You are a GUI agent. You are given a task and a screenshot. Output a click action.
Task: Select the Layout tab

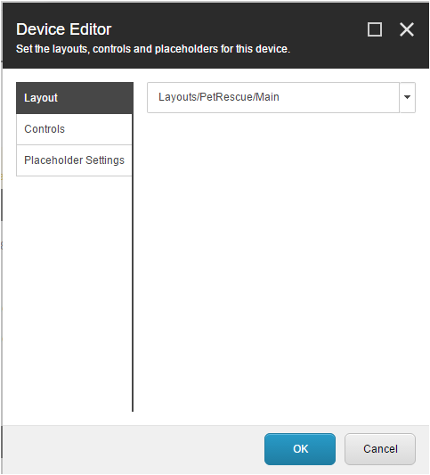click(x=75, y=98)
